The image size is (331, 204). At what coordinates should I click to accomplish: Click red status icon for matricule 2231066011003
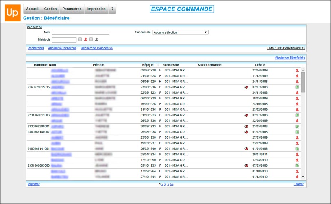[x=246, y=115]
